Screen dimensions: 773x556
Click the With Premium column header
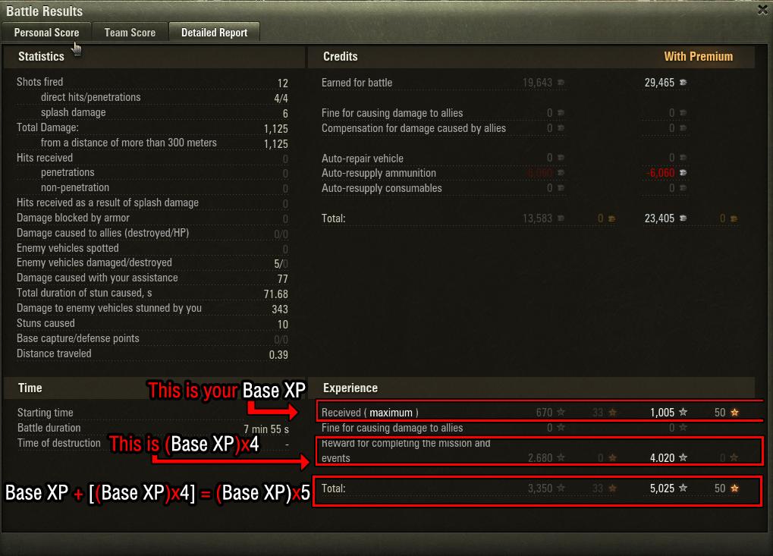(698, 56)
